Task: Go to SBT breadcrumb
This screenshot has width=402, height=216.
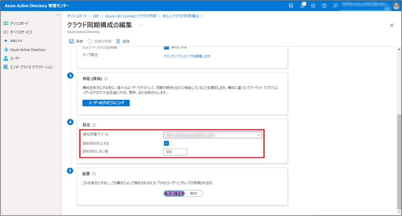Action: (96, 16)
